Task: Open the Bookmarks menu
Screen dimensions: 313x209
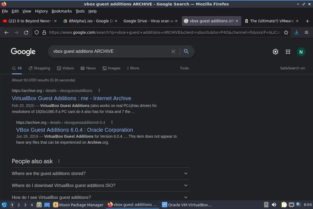Action: coord(62,11)
